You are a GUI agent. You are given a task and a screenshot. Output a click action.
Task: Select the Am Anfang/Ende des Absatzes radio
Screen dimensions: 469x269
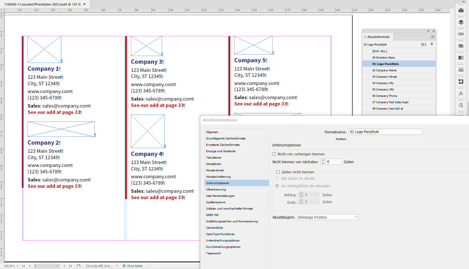(x=277, y=186)
